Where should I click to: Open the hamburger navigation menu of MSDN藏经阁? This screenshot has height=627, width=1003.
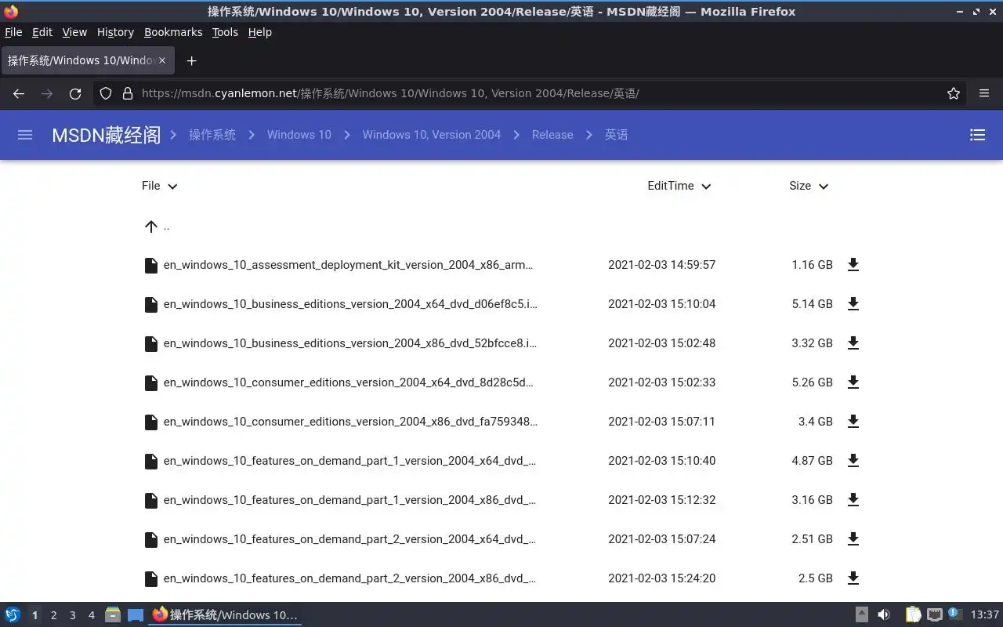pos(25,135)
